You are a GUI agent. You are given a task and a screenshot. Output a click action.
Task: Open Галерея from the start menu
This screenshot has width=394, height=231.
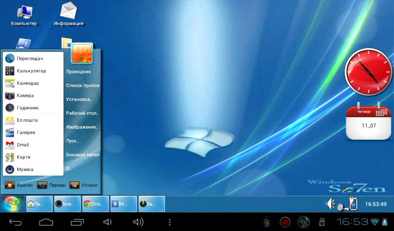[x=33, y=132]
